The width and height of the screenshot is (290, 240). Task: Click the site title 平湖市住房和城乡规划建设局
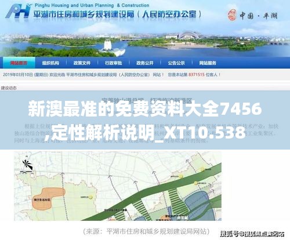(x=84, y=14)
